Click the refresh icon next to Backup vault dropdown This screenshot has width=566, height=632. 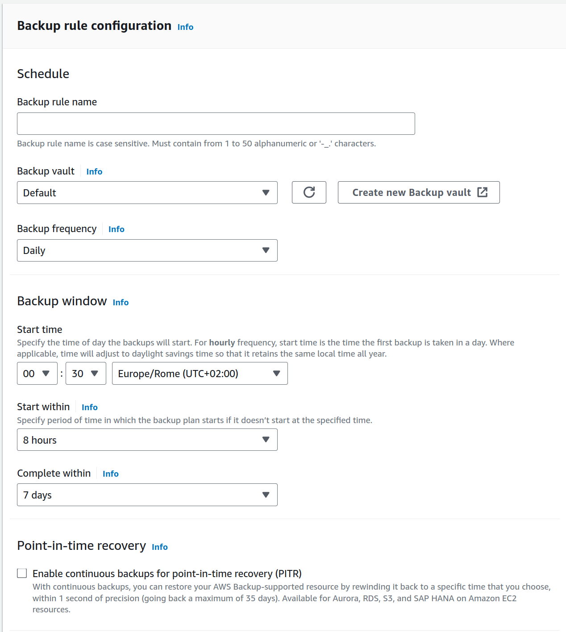click(x=309, y=192)
